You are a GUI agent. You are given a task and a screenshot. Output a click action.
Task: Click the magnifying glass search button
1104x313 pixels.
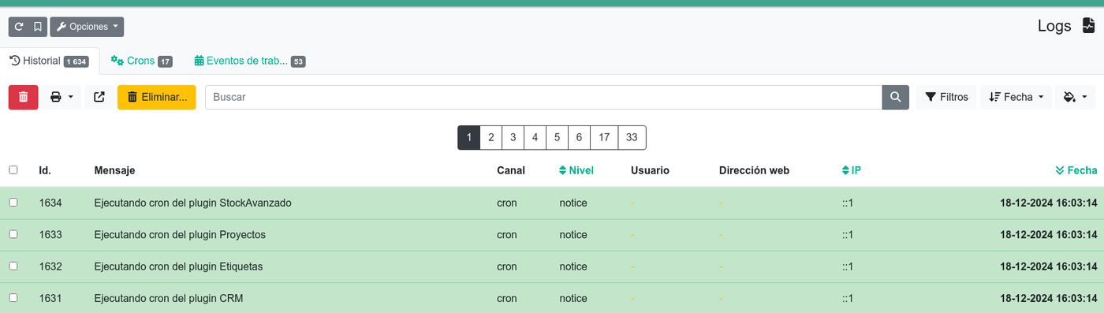point(895,97)
